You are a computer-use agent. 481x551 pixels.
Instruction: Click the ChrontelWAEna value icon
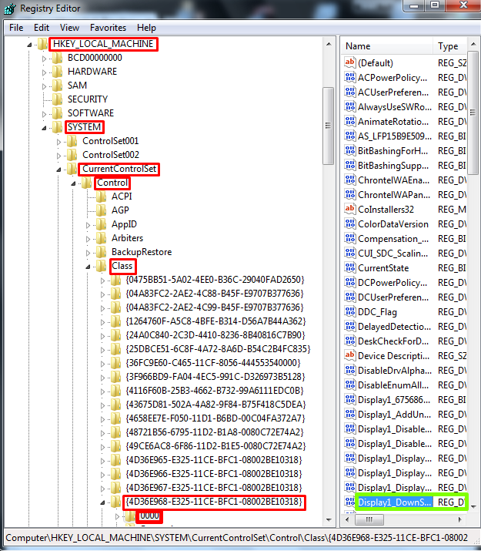tap(350, 180)
